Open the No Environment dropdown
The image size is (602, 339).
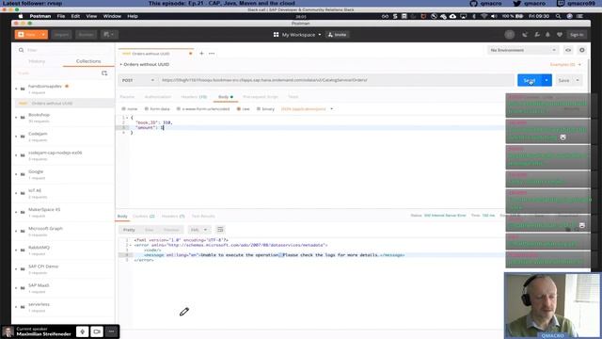pos(523,50)
